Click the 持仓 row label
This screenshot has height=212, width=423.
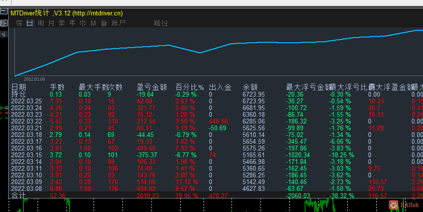tap(19, 94)
